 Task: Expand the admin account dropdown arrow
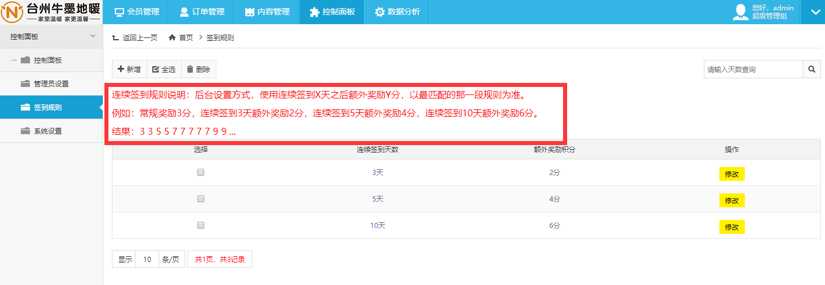click(815, 12)
